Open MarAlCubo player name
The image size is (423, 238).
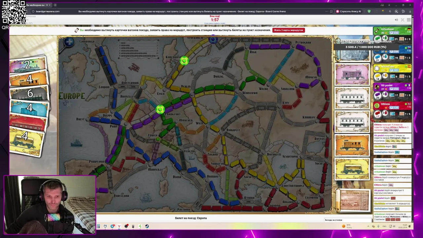pyautogui.click(x=387, y=66)
